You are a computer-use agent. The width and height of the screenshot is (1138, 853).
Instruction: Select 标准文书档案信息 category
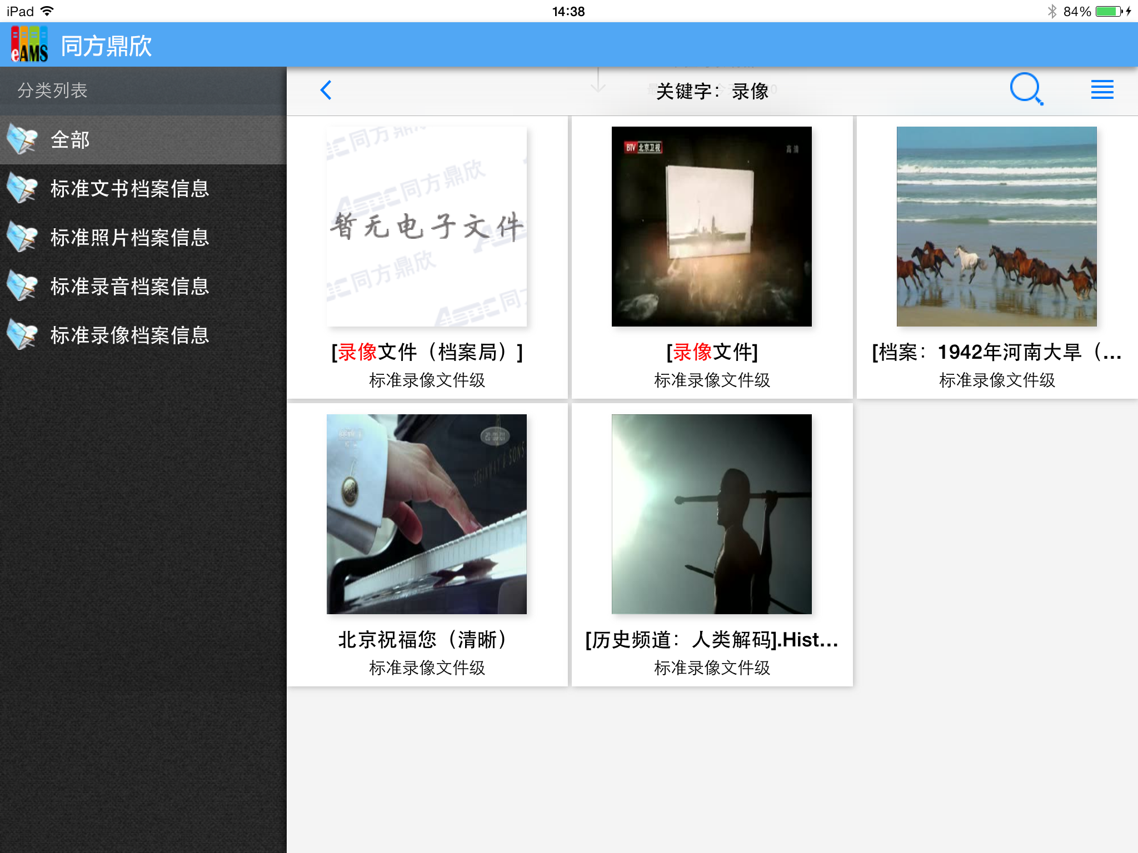coord(129,189)
